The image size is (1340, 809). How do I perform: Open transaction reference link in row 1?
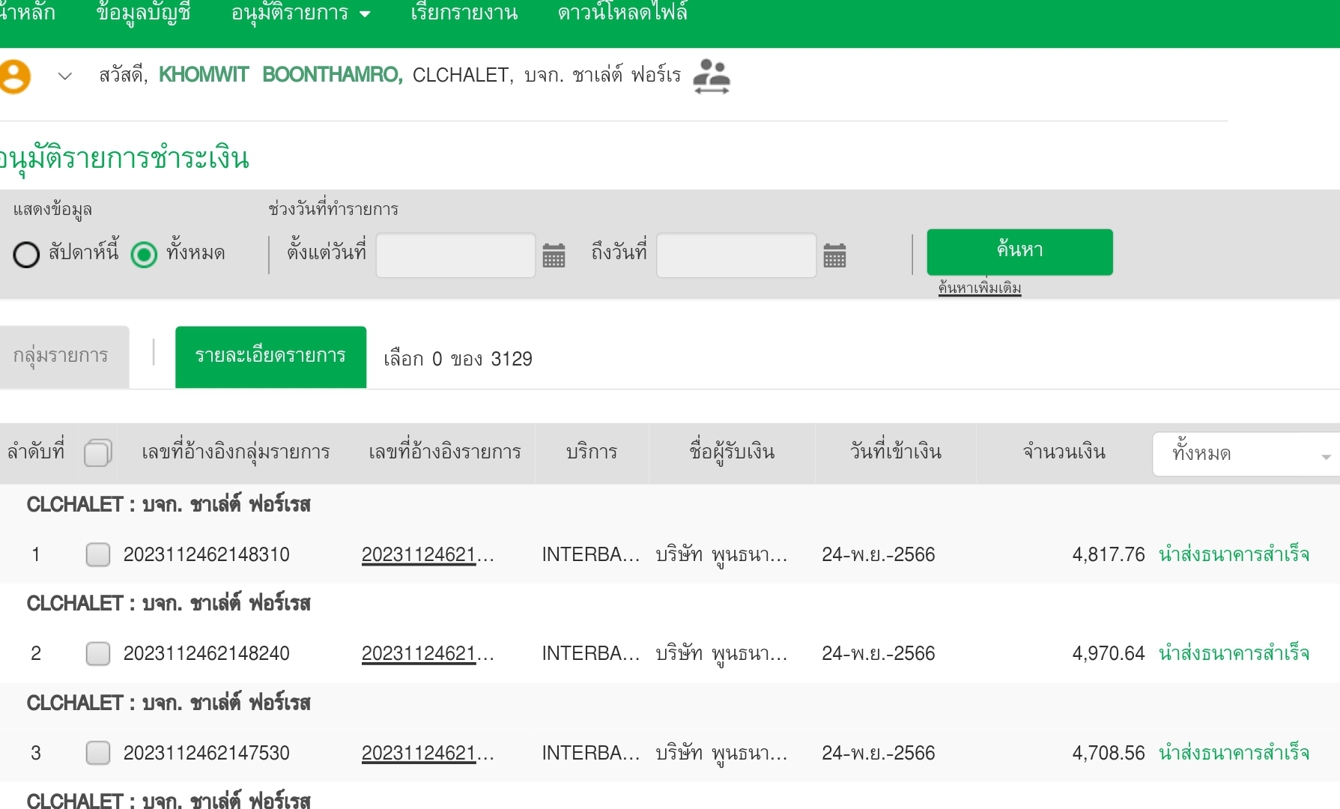[427, 555]
